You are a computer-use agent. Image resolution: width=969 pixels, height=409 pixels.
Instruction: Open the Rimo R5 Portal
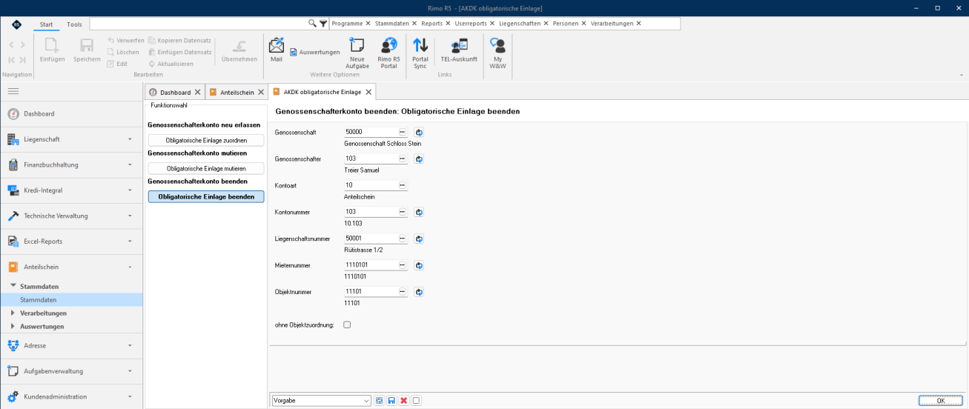[388, 53]
